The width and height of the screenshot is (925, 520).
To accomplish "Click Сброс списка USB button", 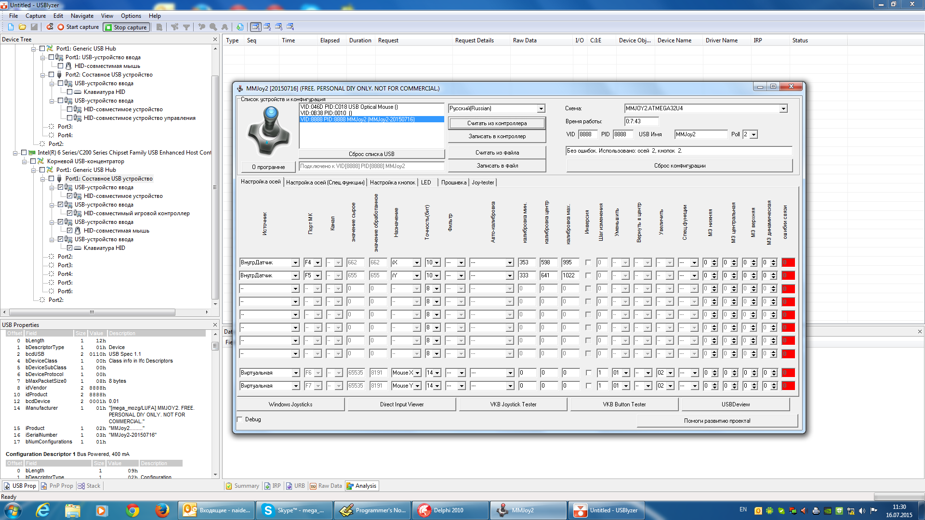I will click(x=371, y=154).
